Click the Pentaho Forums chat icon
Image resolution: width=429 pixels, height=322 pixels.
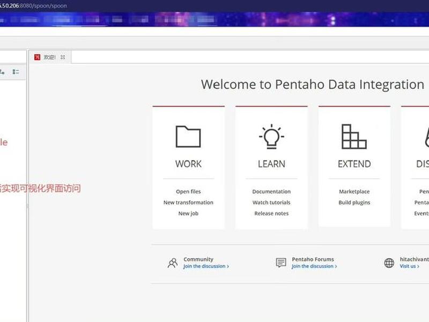pos(281,262)
